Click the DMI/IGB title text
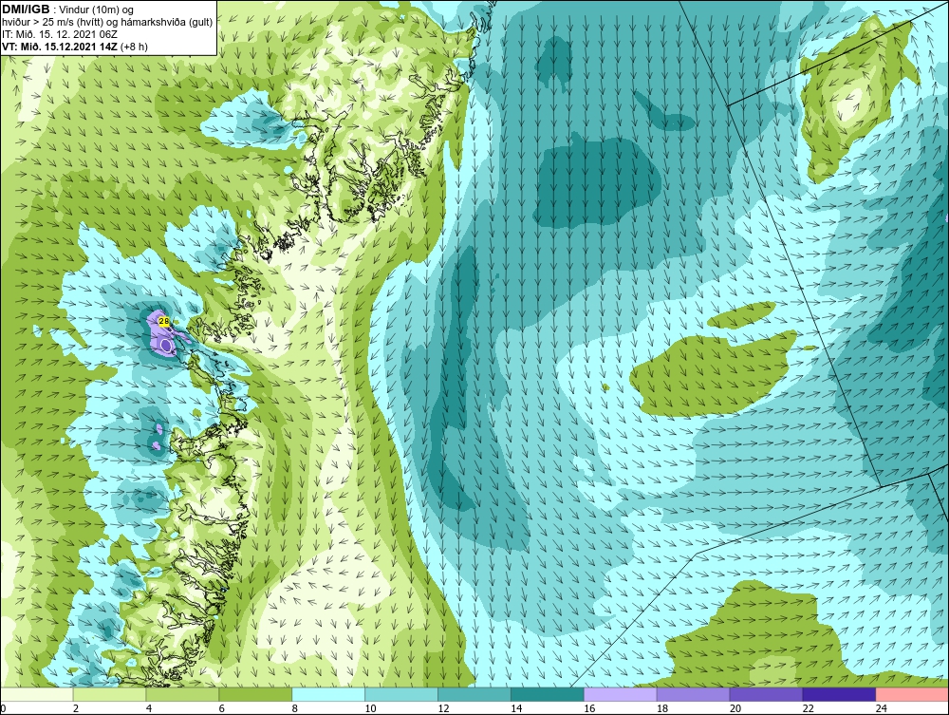The height and width of the screenshot is (715, 949). 26,9
